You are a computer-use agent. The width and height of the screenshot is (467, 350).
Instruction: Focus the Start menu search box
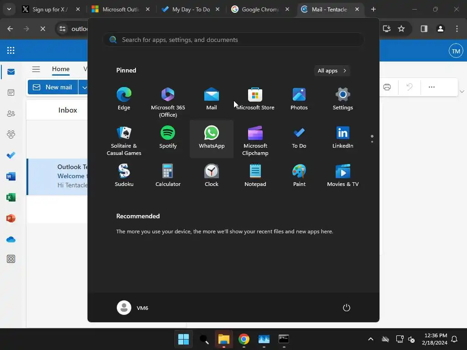tap(233, 40)
